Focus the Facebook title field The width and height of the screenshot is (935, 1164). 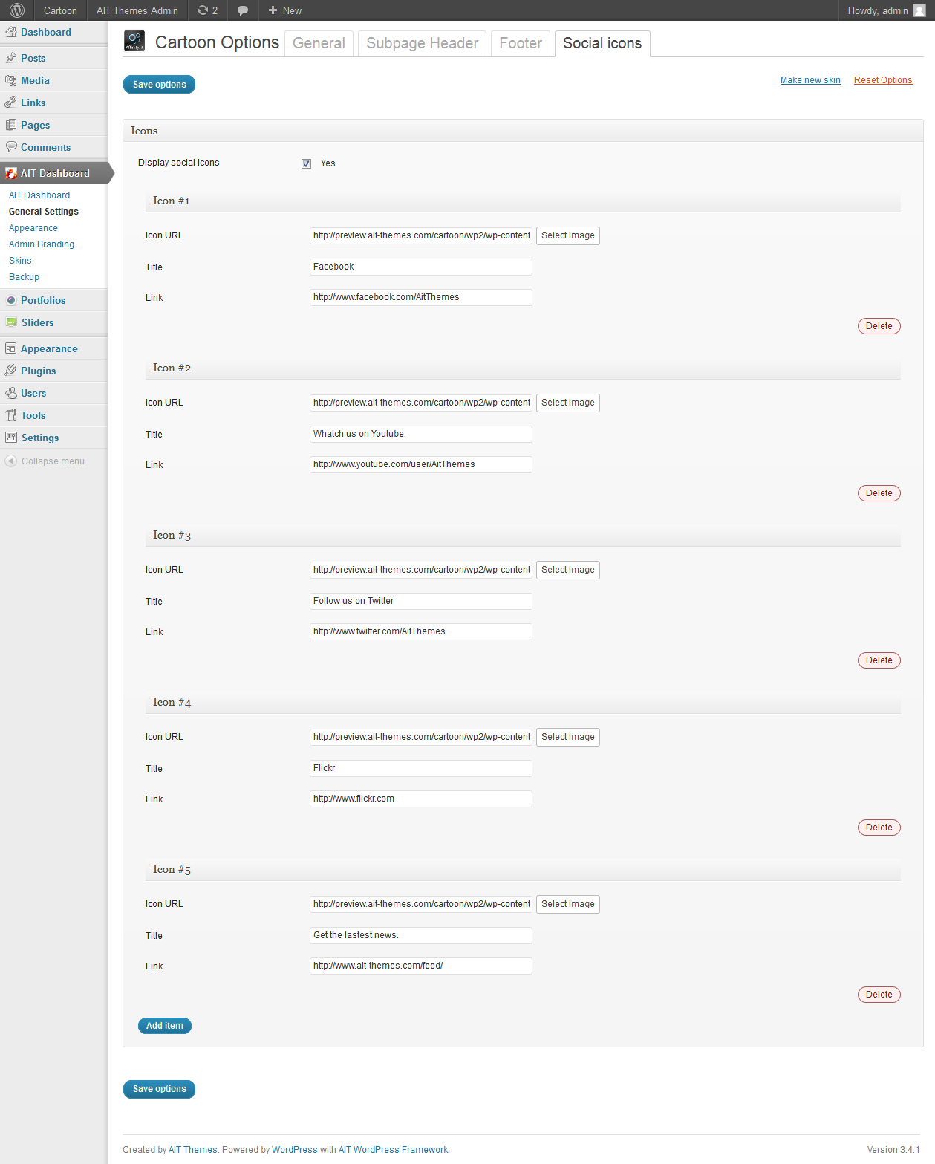point(421,267)
